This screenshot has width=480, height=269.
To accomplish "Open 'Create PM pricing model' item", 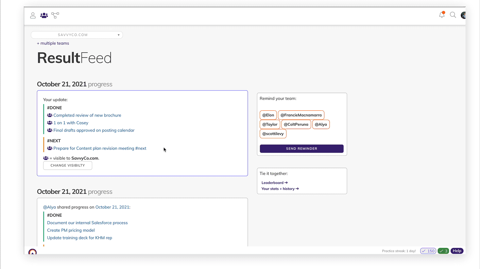I will point(71,230).
